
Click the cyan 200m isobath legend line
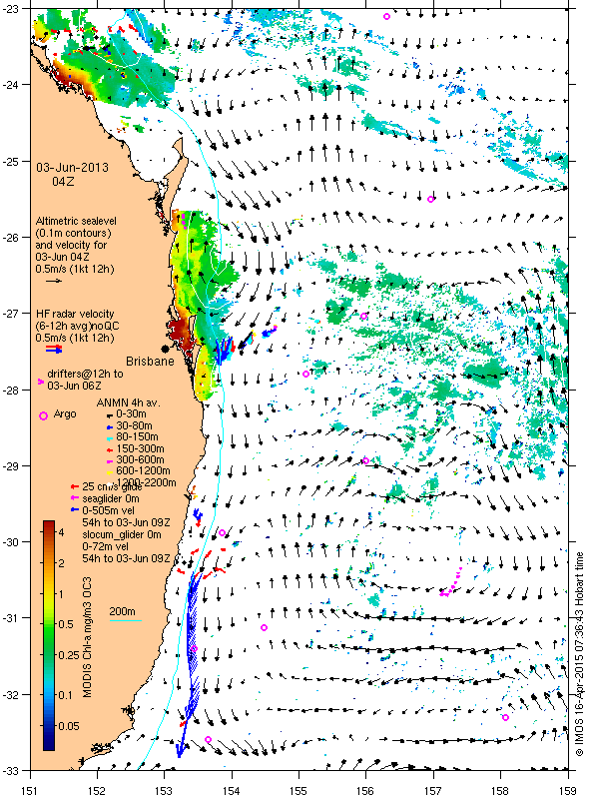click(126, 620)
